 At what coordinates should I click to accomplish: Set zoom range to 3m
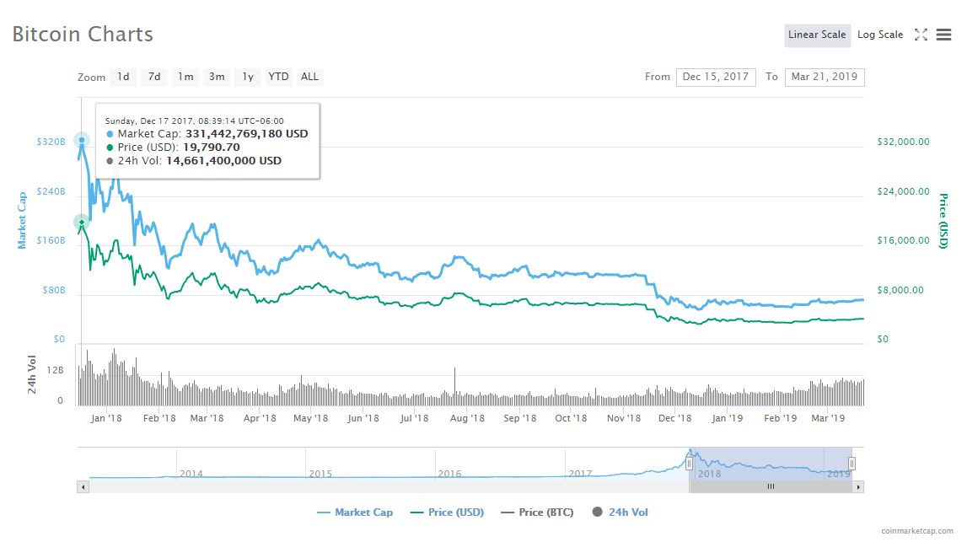click(x=217, y=77)
